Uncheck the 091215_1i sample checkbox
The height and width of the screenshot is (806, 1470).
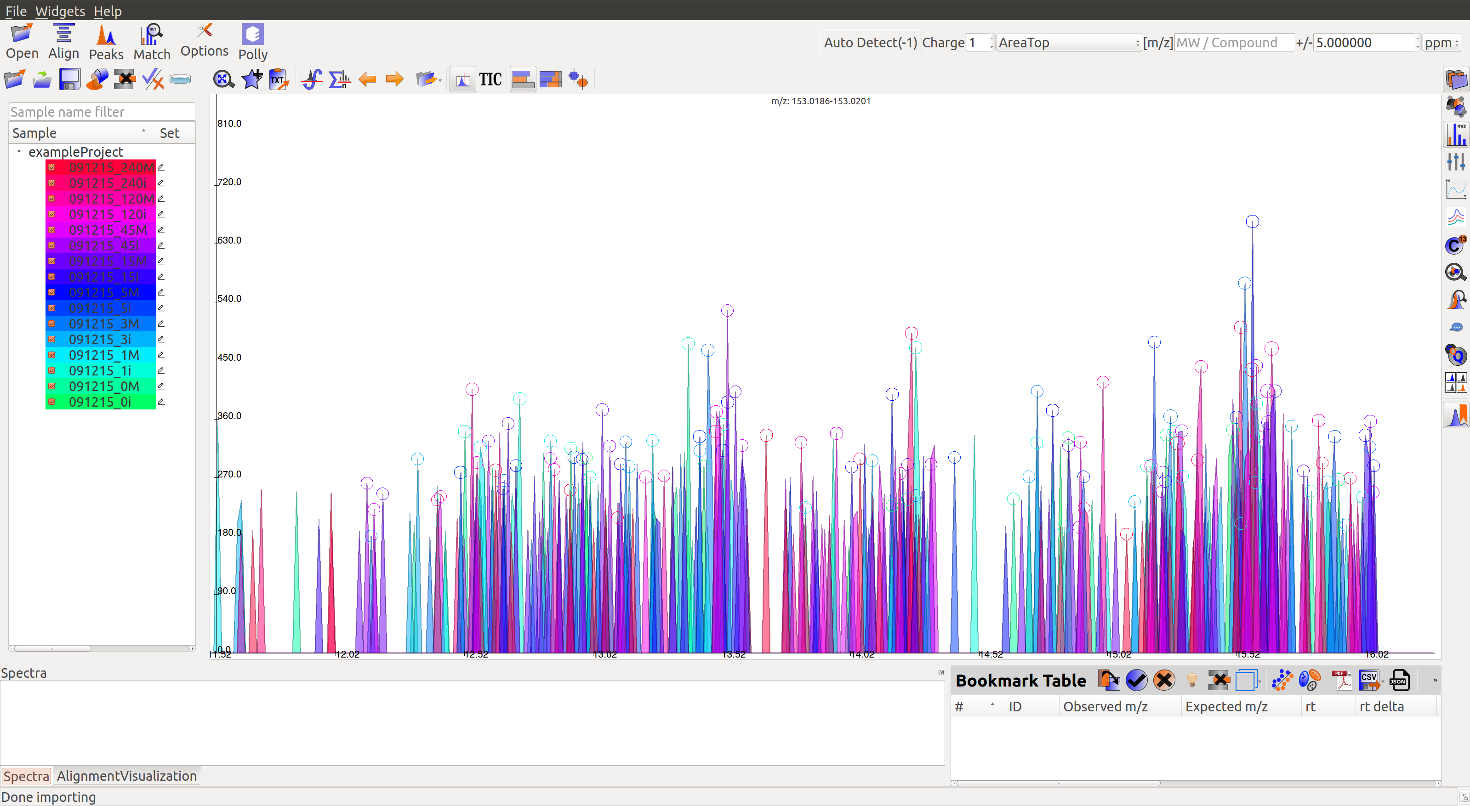[x=51, y=370]
